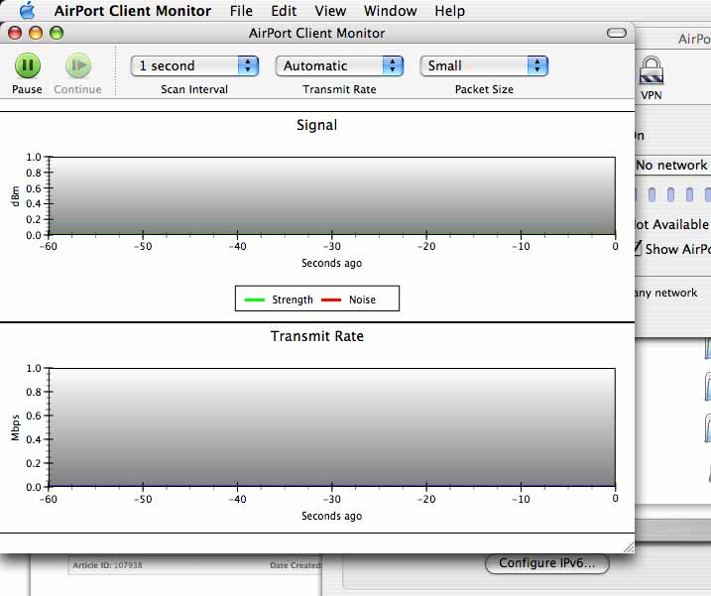Screen dimensions: 711x596
Task: Click the Transmit Rate graph title
Action: (x=317, y=336)
